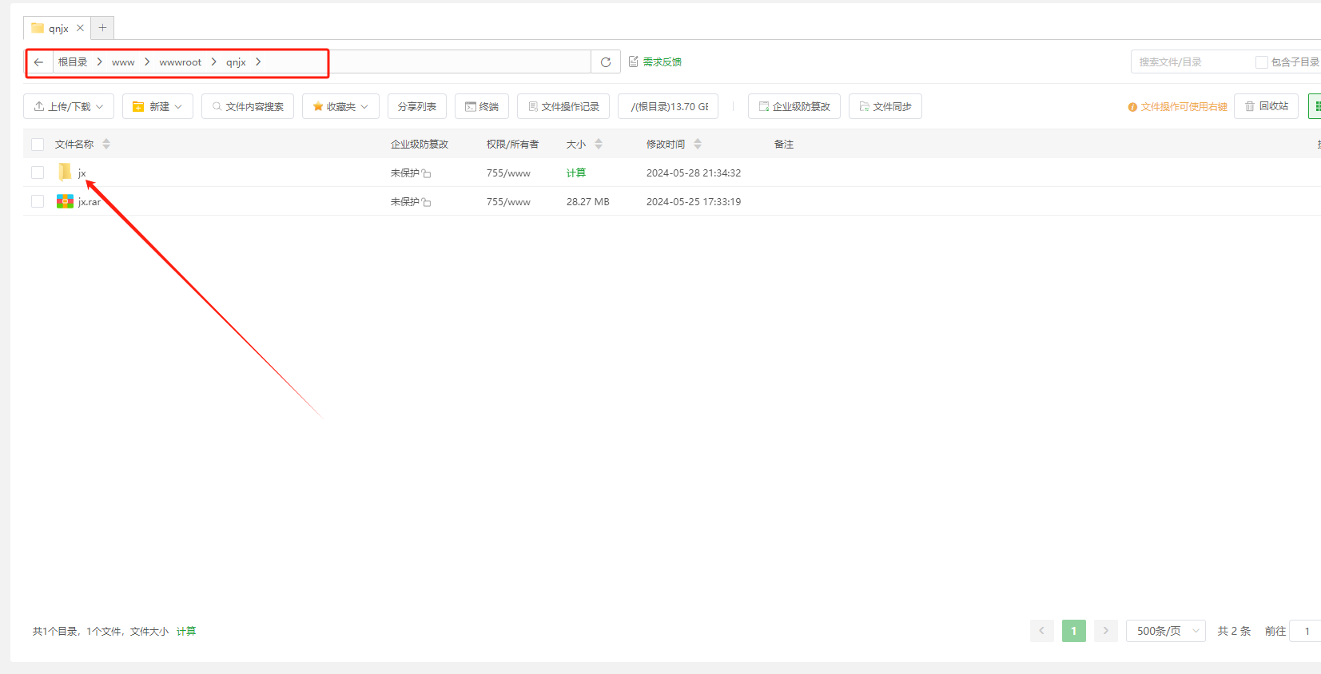Open the recycle bin (回收站)
1321x674 pixels.
1266,106
